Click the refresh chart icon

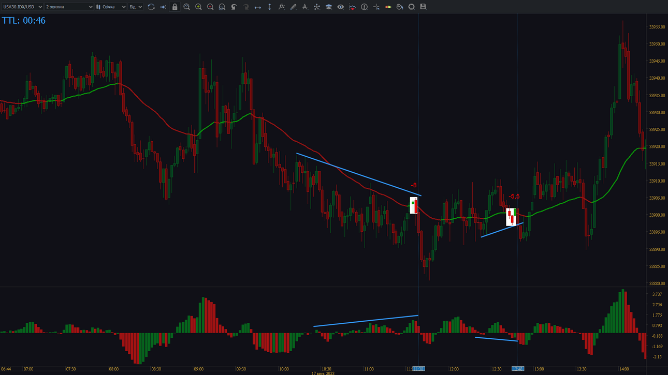click(151, 7)
